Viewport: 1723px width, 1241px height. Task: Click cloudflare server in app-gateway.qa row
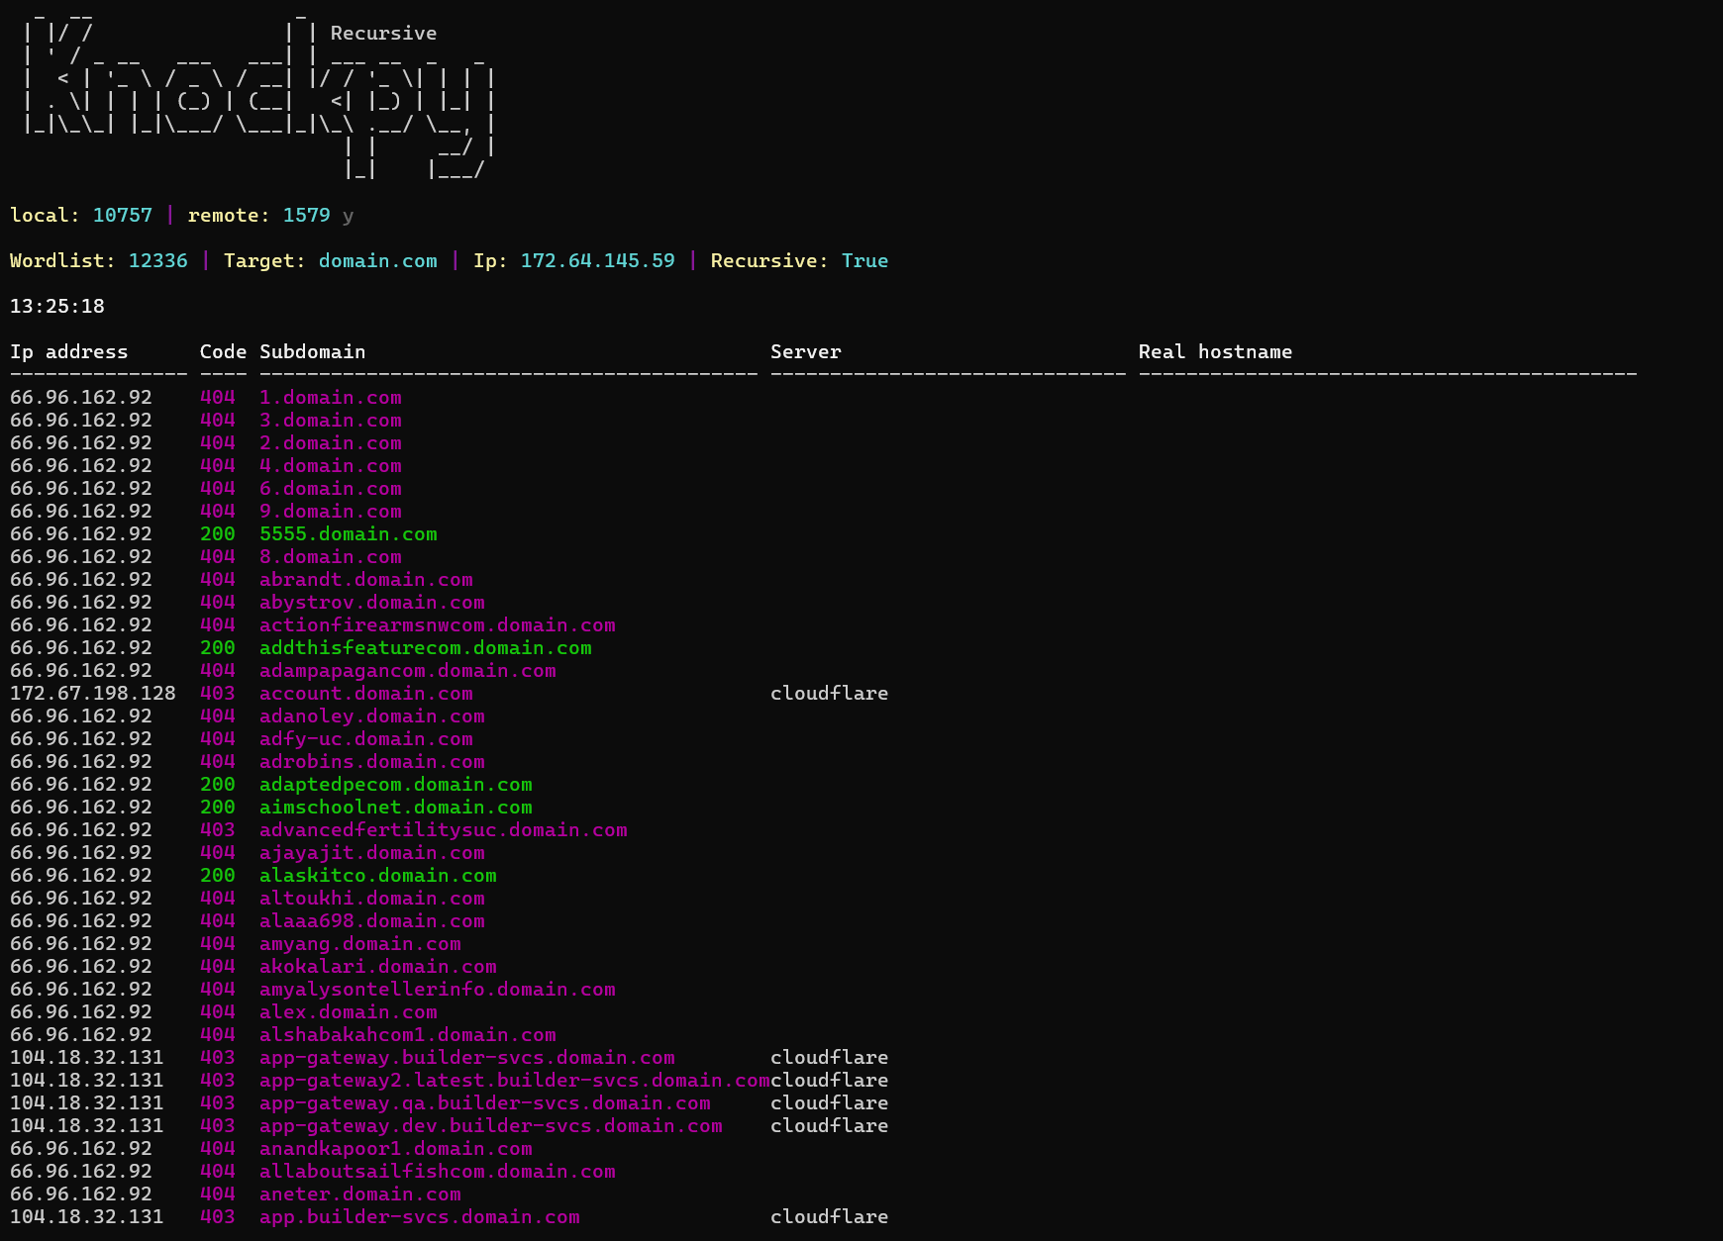click(x=830, y=1102)
